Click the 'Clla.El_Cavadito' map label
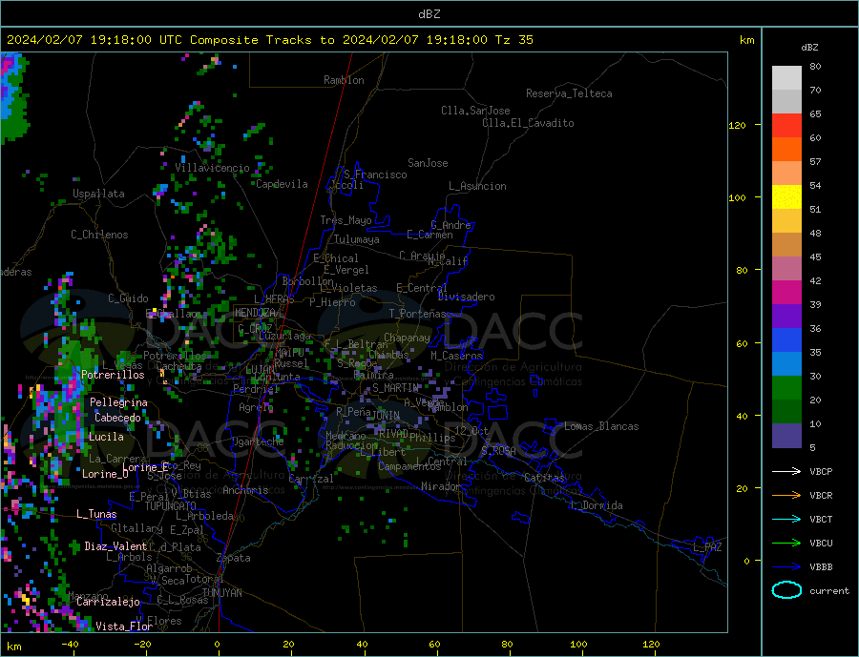This screenshot has width=859, height=657. click(528, 123)
